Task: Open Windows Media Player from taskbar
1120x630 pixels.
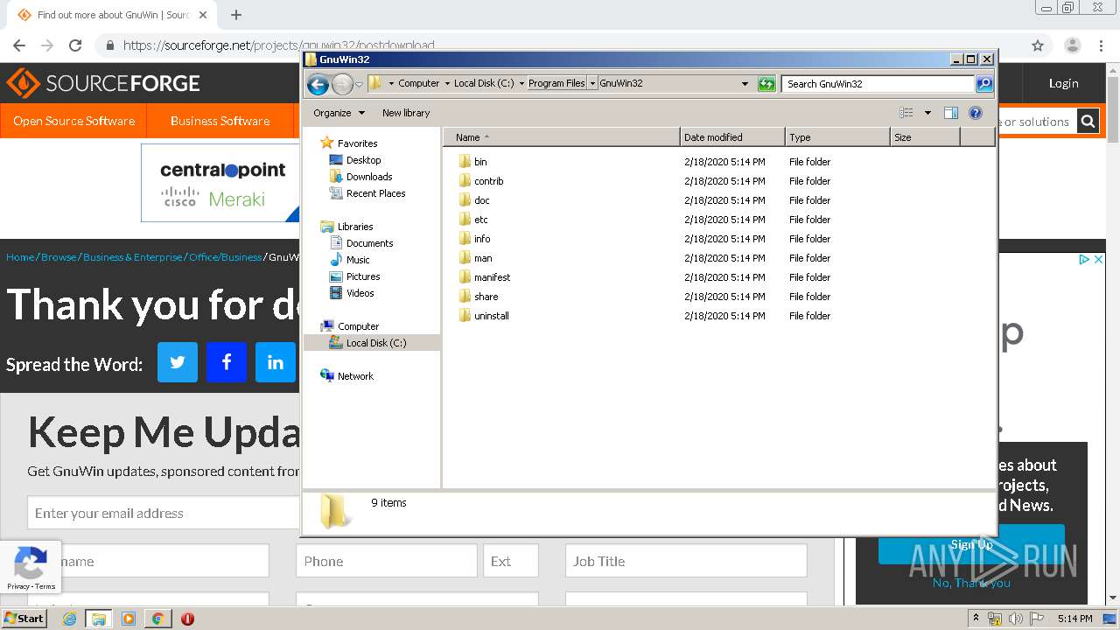Action: [129, 619]
